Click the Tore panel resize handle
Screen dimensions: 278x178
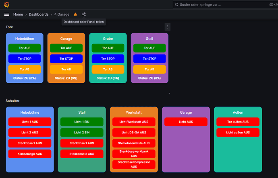click(169, 93)
